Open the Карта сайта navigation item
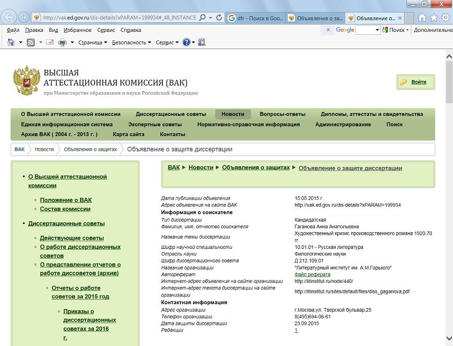The height and width of the screenshot is (346, 453). coord(128,135)
